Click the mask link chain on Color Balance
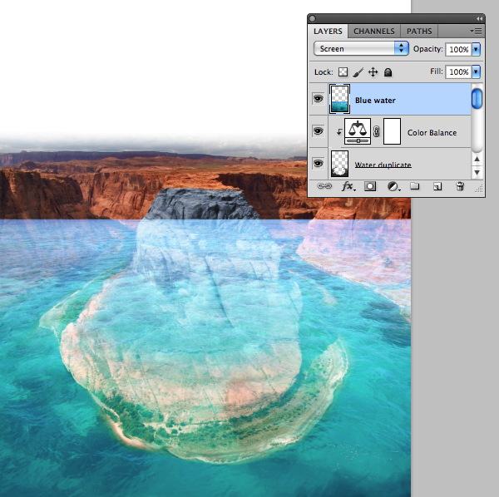499x497 pixels. (377, 131)
